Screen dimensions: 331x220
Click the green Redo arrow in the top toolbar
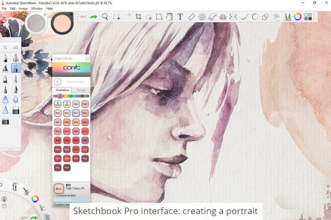94,17
